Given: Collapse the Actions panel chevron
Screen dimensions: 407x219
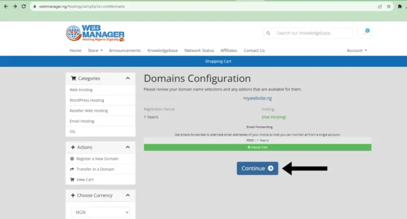Looking at the screenshot, I should click(x=128, y=147).
